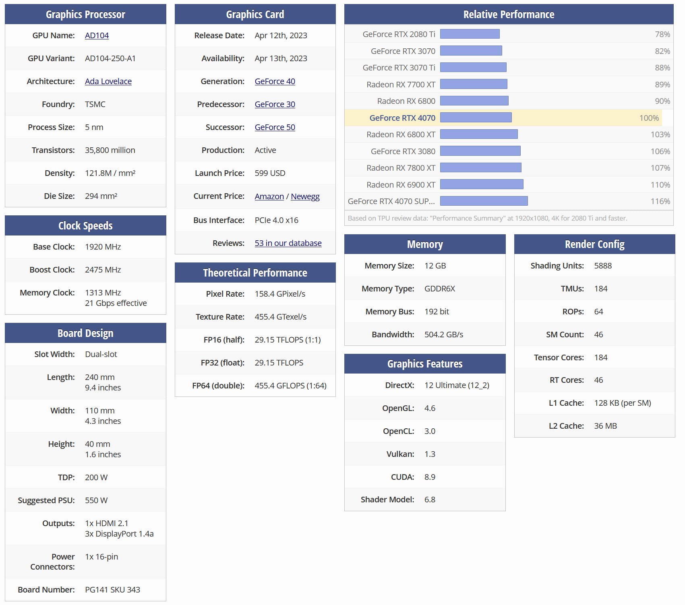
Task: Select GeForce RTX 3080 row label
Action: tap(403, 151)
